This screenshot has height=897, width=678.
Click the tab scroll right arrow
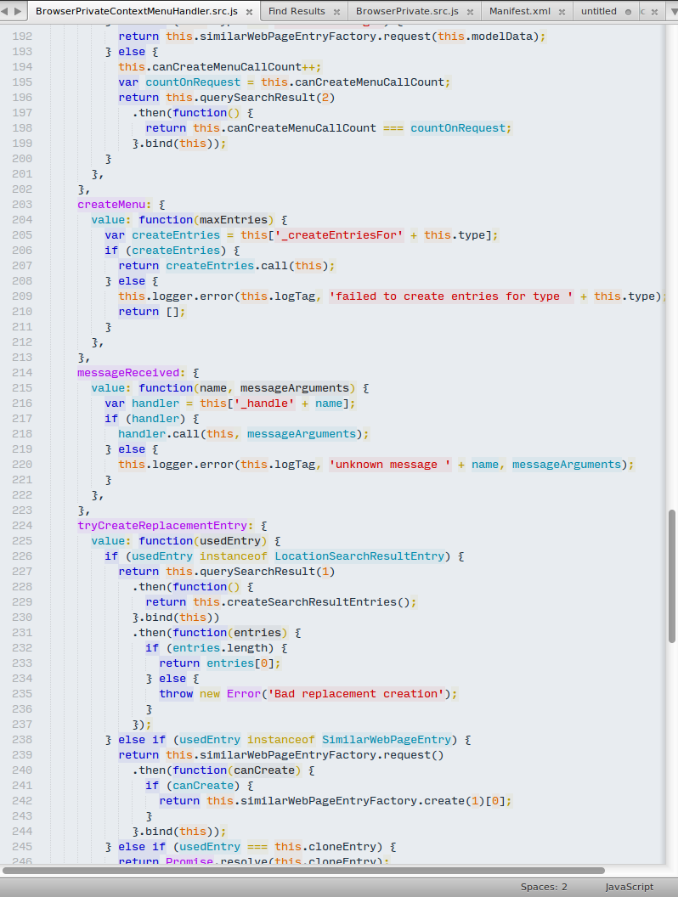(19, 11)
